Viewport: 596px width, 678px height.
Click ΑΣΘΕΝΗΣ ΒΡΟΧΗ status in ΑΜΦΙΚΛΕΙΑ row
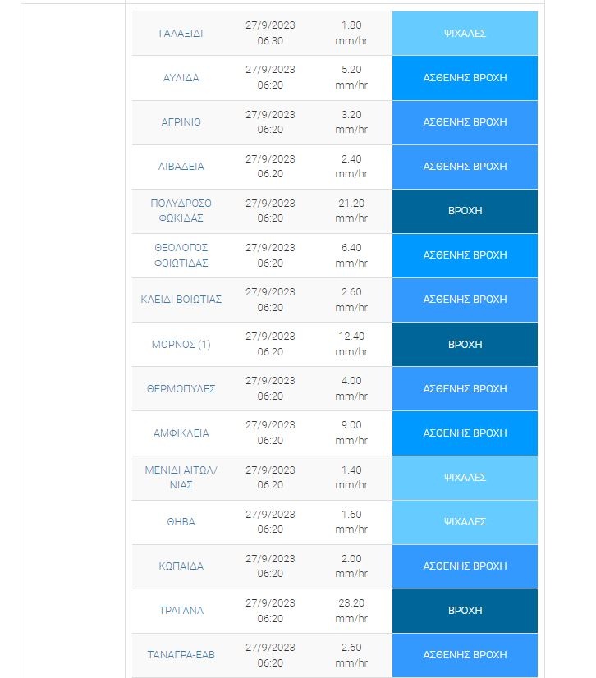(465, 433)
